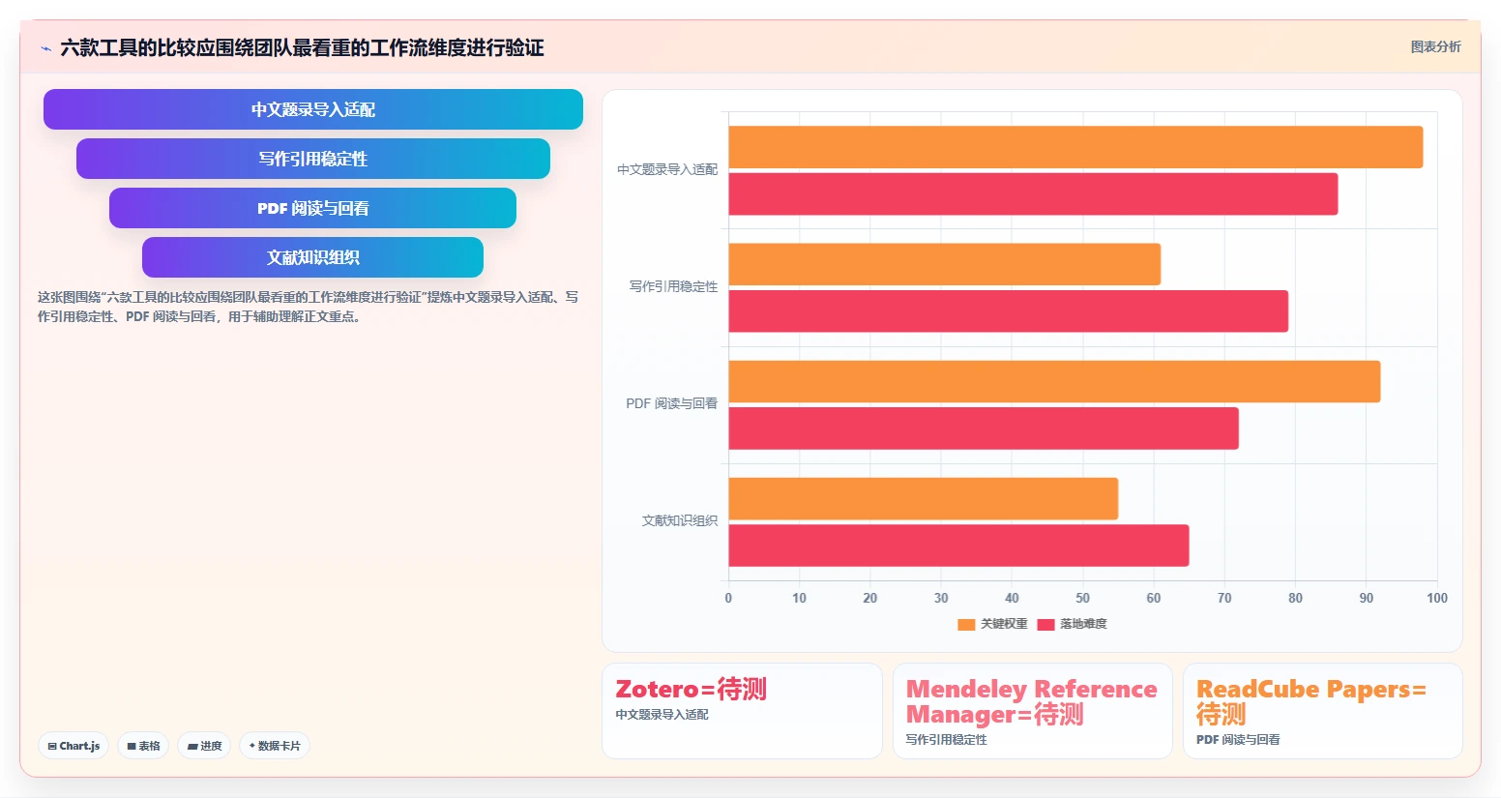Click the 中文题录导入适配 caption under Zotero card
The height and width of the screenshot is (798, 1501).
pyautogui.click(x=662, y=715)
